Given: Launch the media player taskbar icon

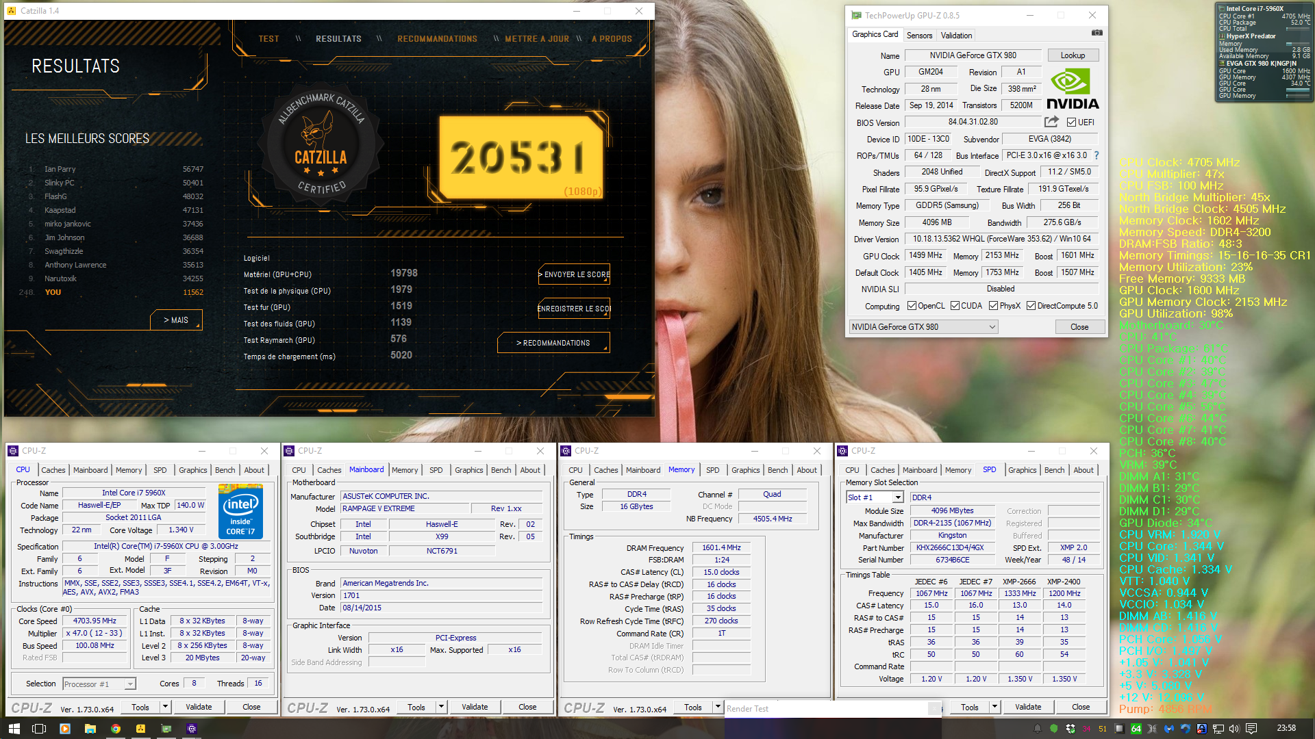Looking at the screenshot, I should click(65, 729).
